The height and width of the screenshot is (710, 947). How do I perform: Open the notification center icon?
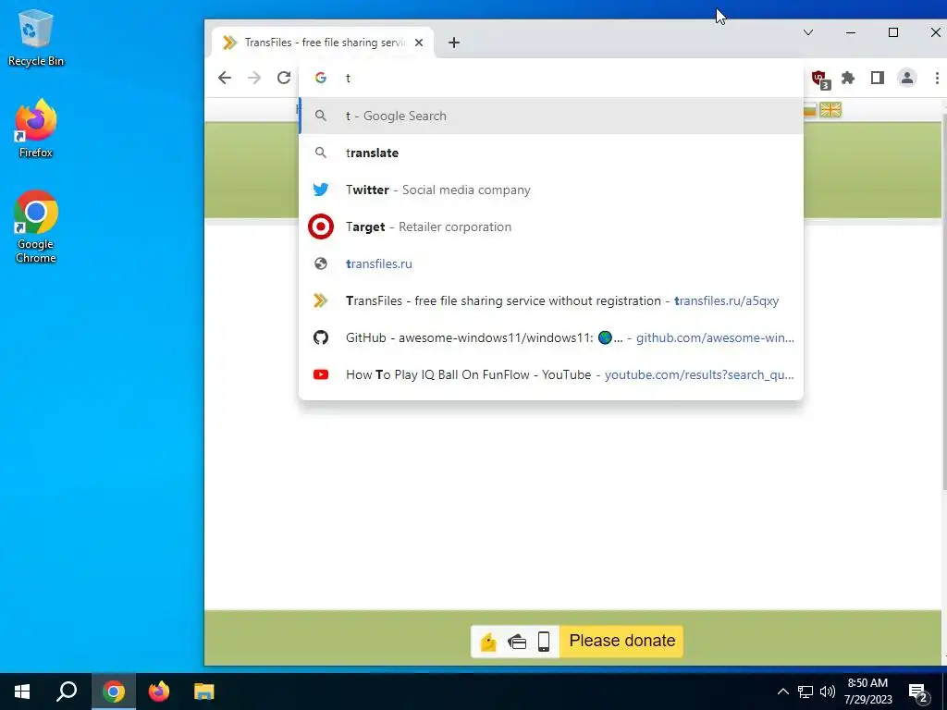[918, 692]
